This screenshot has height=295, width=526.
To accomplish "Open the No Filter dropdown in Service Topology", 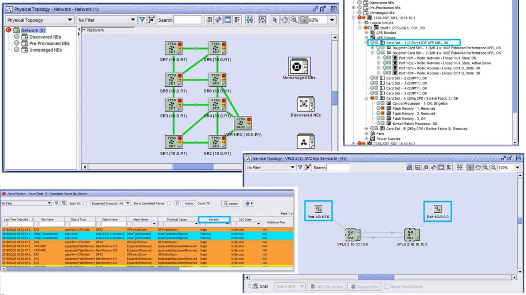I will tap(270, 167).
